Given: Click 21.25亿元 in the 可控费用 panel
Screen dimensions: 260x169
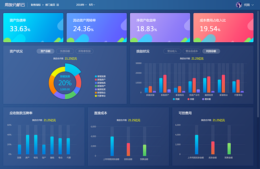Looking at the screenshot, I should point(219,120).
